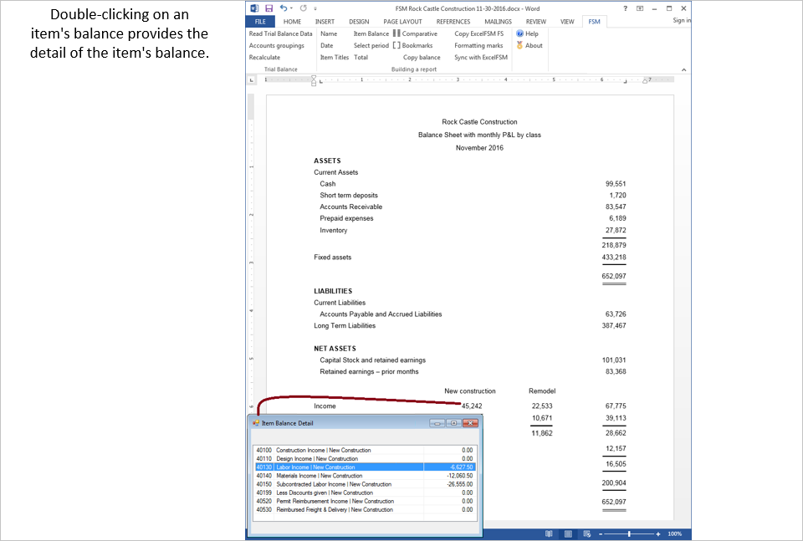Click Read Trial Balance Data button
The height and width of the screenshot is (541, 803).
[x=281, y=33]
